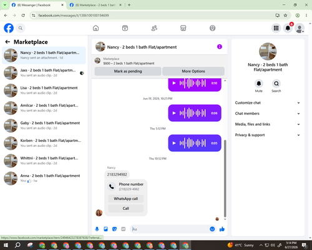Play the 0:10 audio clip
312x250 pixels.
174,83
